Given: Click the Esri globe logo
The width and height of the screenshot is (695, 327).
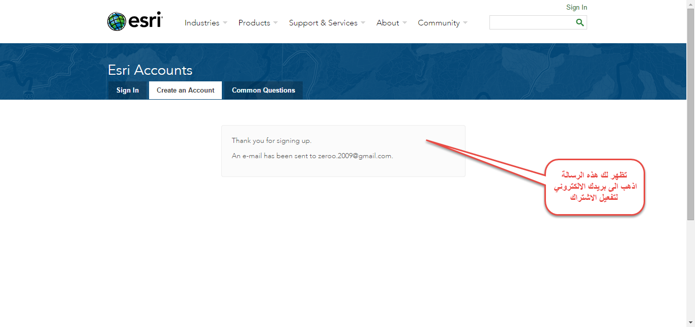Looking at the screenshot, I should click(x=135, y=22).
